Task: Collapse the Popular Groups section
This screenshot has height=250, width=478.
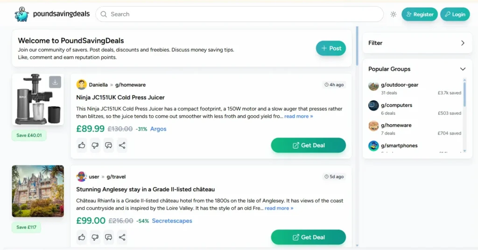Action: [x=463, y=69]
